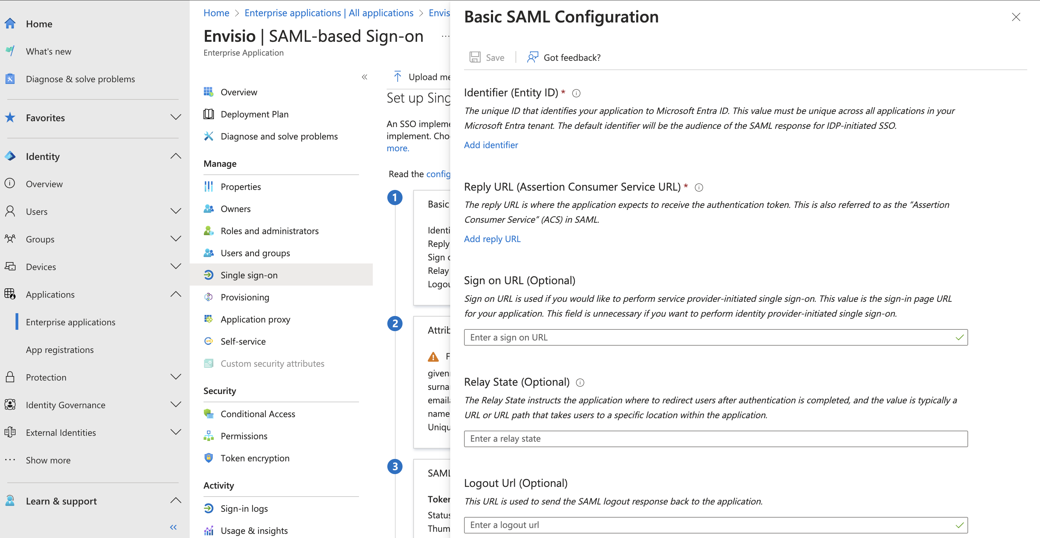Image resolution: width=1040 pixels, height=538 pixels.
Task: Click the Home house icon in sidebar
Action: click(x=10, y=23)
